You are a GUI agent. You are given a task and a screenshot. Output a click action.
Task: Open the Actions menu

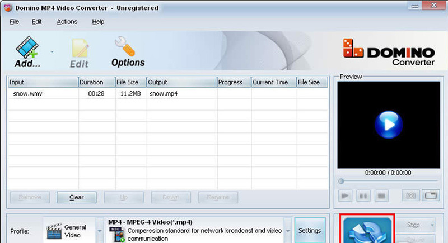point(67,22)
